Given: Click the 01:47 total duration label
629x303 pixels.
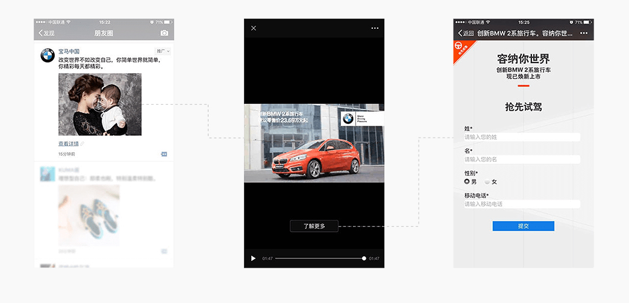Looking at the screenshot, I should pyautogui.click(x=374, y=259).
